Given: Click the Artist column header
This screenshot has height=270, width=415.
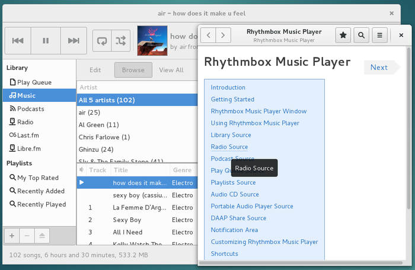Looking at the screenshot, I should (x=137, y=87).
